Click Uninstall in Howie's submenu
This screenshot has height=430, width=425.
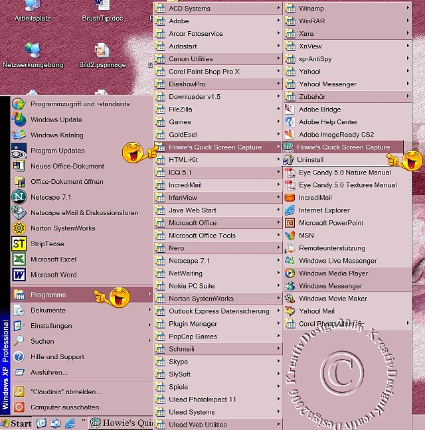343,160
